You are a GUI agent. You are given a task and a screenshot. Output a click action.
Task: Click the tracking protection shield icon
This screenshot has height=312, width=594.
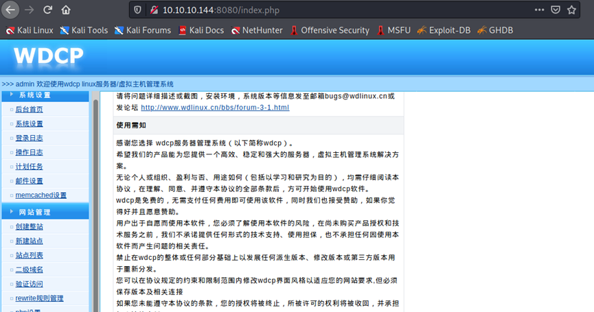pos(137,10)
